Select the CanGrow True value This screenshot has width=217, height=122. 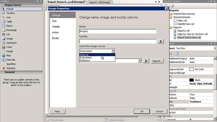click(x=201, y=95)
